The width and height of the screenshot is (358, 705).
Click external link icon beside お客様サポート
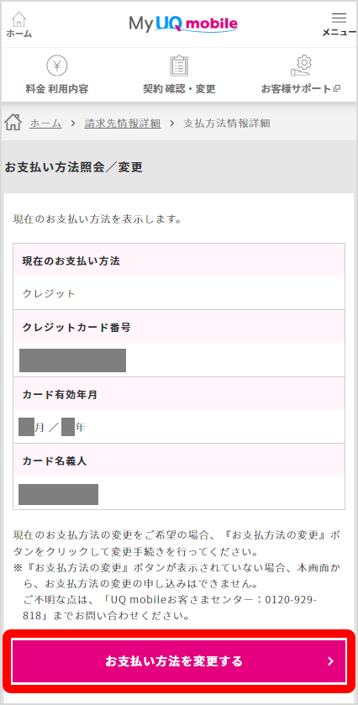coord(336,88)
